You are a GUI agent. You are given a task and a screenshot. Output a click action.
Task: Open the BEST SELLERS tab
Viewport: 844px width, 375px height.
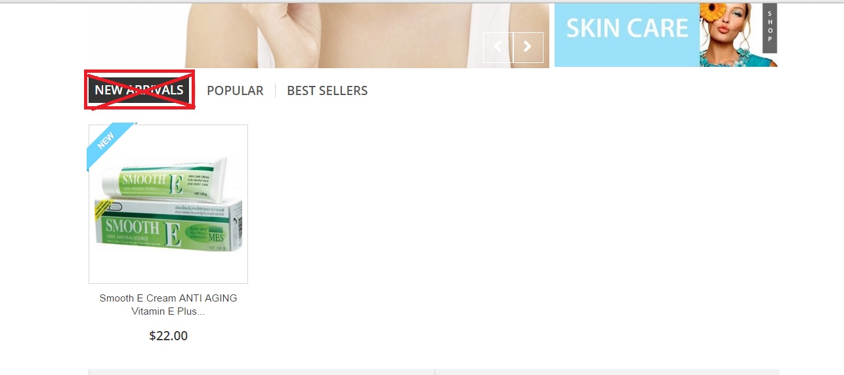327,90
